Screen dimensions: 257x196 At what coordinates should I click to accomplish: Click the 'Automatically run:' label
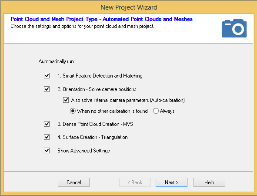click(x=57, y=61)
